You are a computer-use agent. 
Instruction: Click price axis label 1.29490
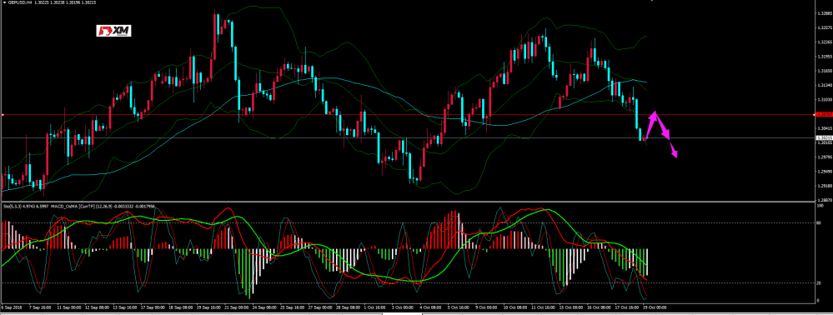pyautogui.click(x=825, y=171)
